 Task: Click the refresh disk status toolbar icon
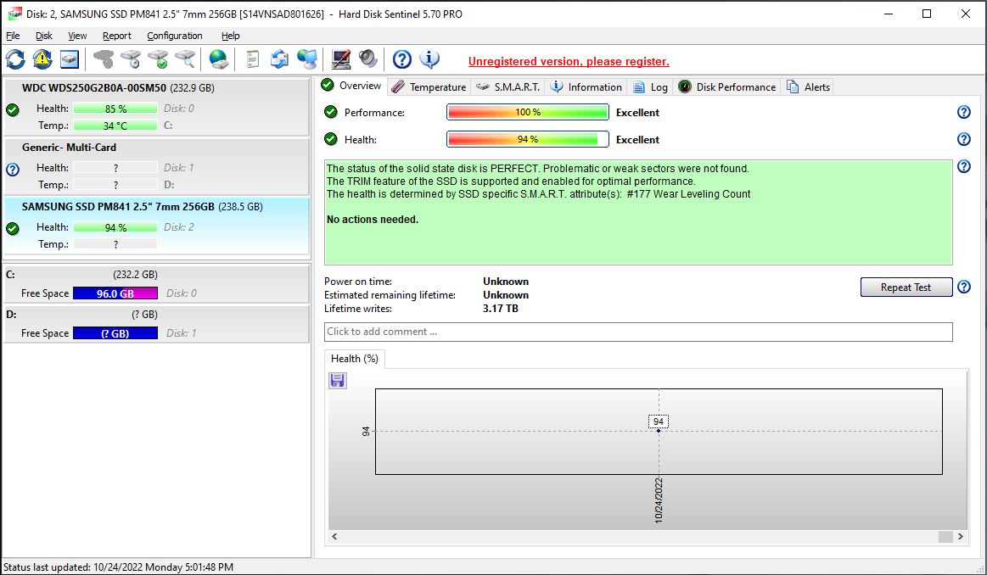click(x=15, y=59)
